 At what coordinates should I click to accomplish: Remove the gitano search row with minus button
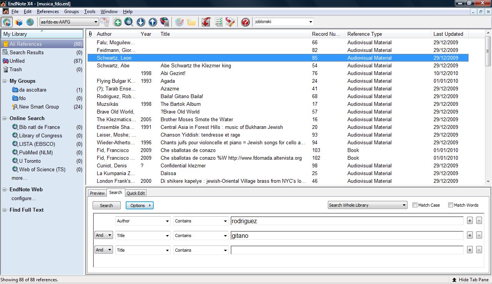(479, 235)
